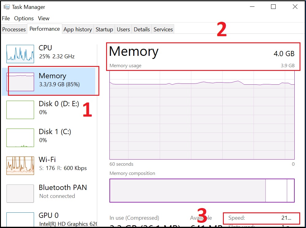Select the Memory usage graph thumbnail
Image resolution: width=306 pixels, height=228 pixels.
point(20,82)
